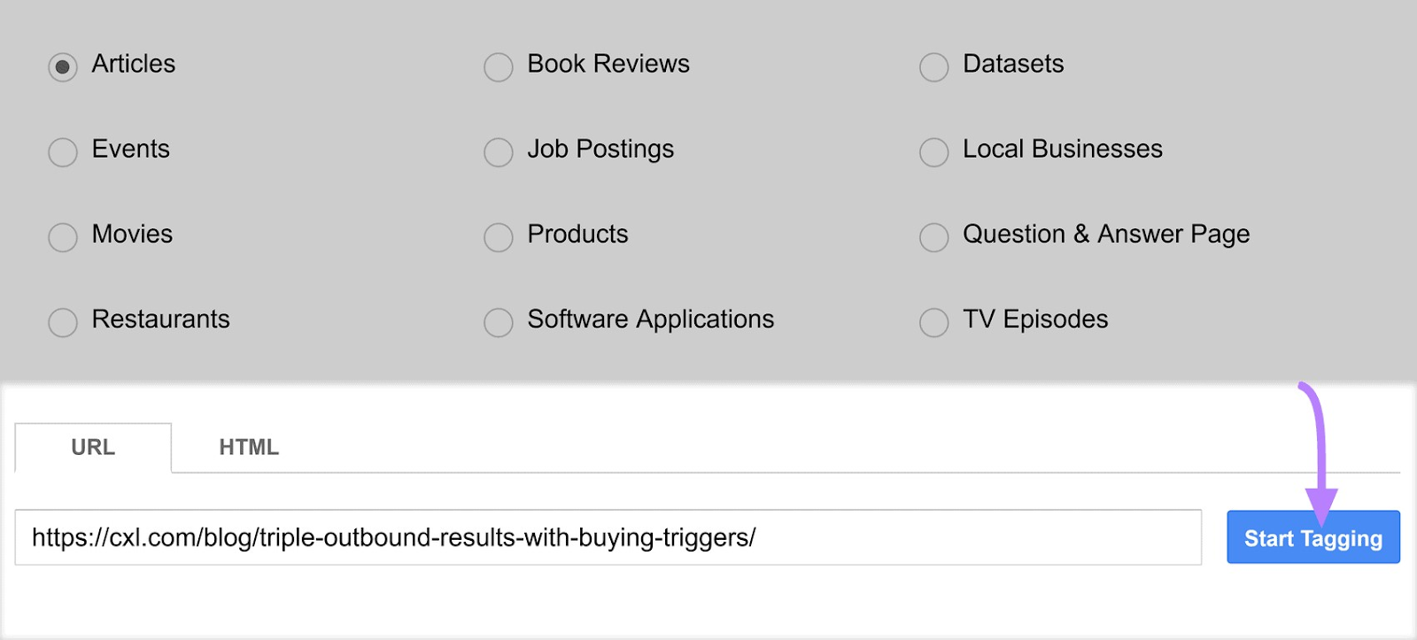Select the Movies radio button

[63, 237]
